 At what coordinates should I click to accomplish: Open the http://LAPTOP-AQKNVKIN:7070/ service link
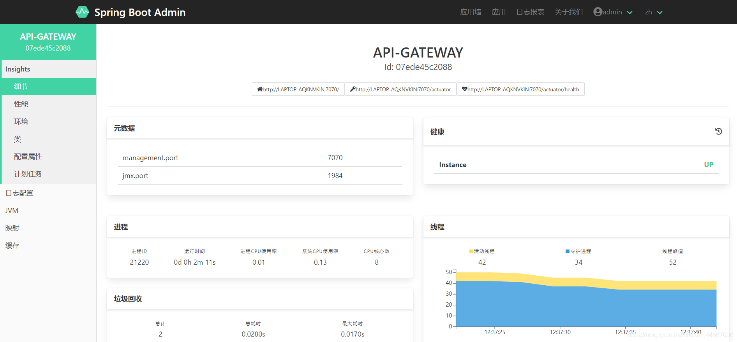point(298,89)
